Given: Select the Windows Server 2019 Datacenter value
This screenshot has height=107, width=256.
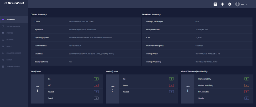Looking at the screenshot, I should 90,37.
